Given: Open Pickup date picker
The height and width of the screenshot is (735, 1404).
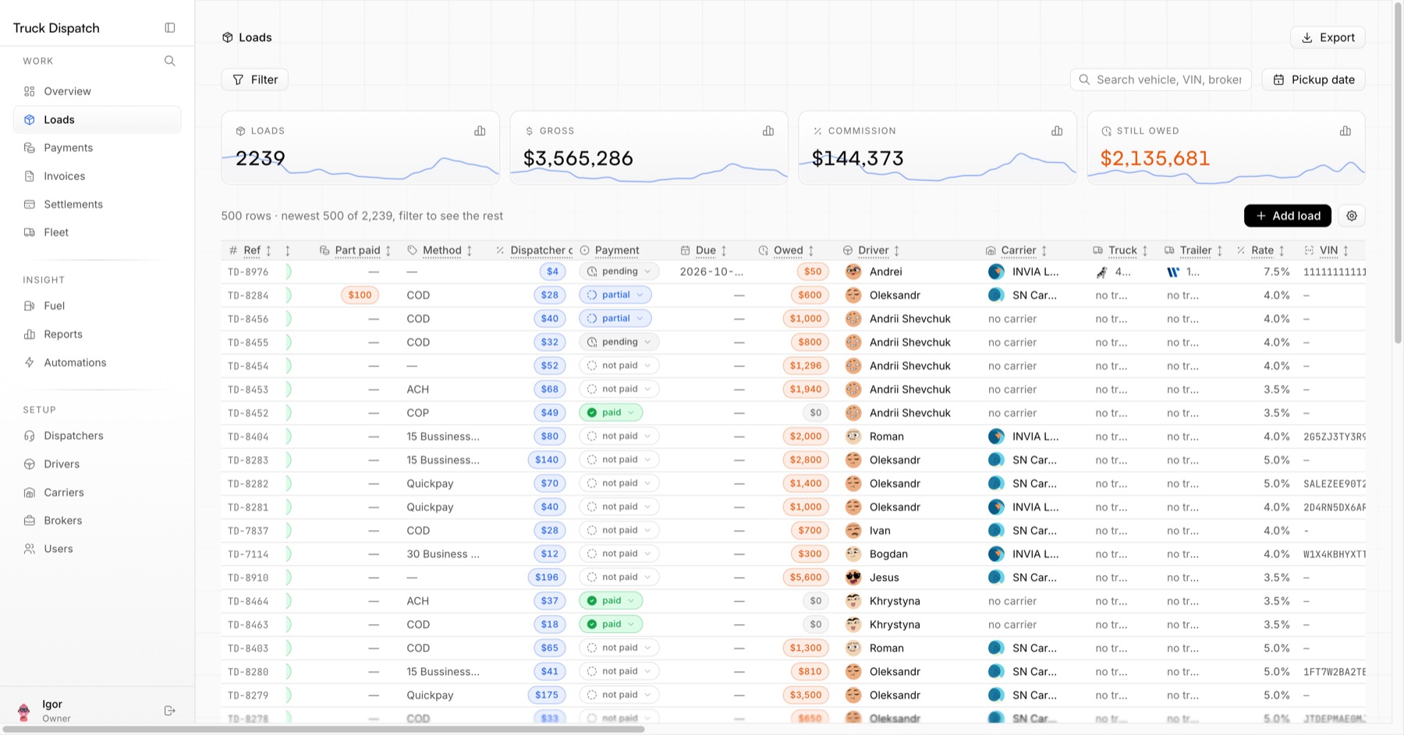Looking at the screenshot, I should pos(1314,80).
